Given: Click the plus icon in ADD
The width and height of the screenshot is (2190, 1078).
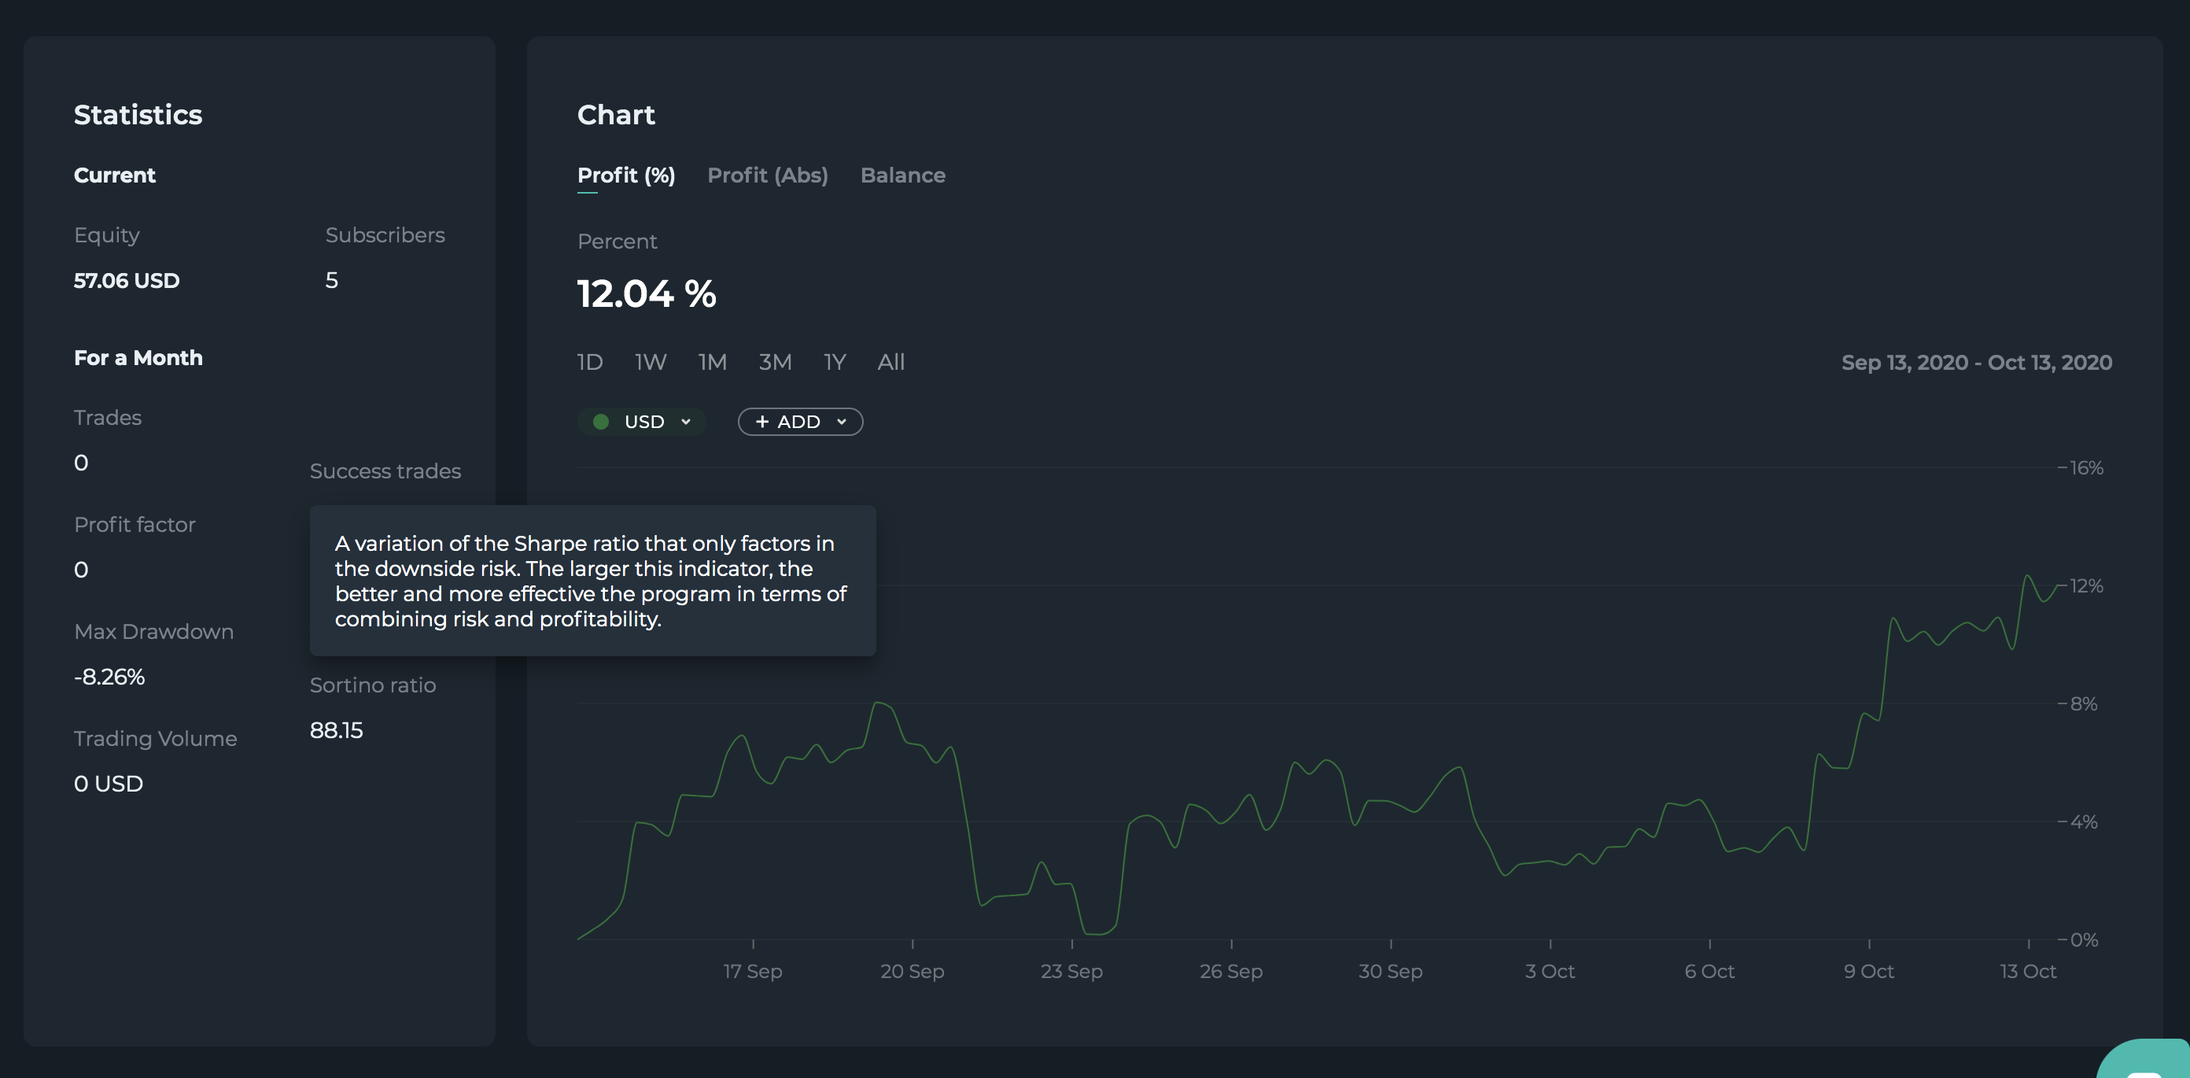Looking at the screenshot, I should click(x=761, y=422).
